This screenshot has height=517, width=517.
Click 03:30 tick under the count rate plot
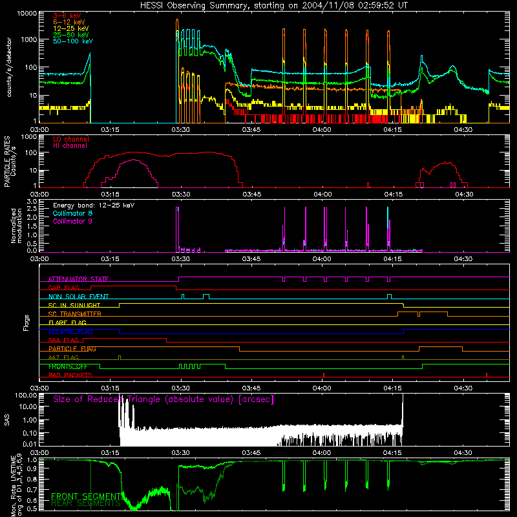click(x=180, y=130)
